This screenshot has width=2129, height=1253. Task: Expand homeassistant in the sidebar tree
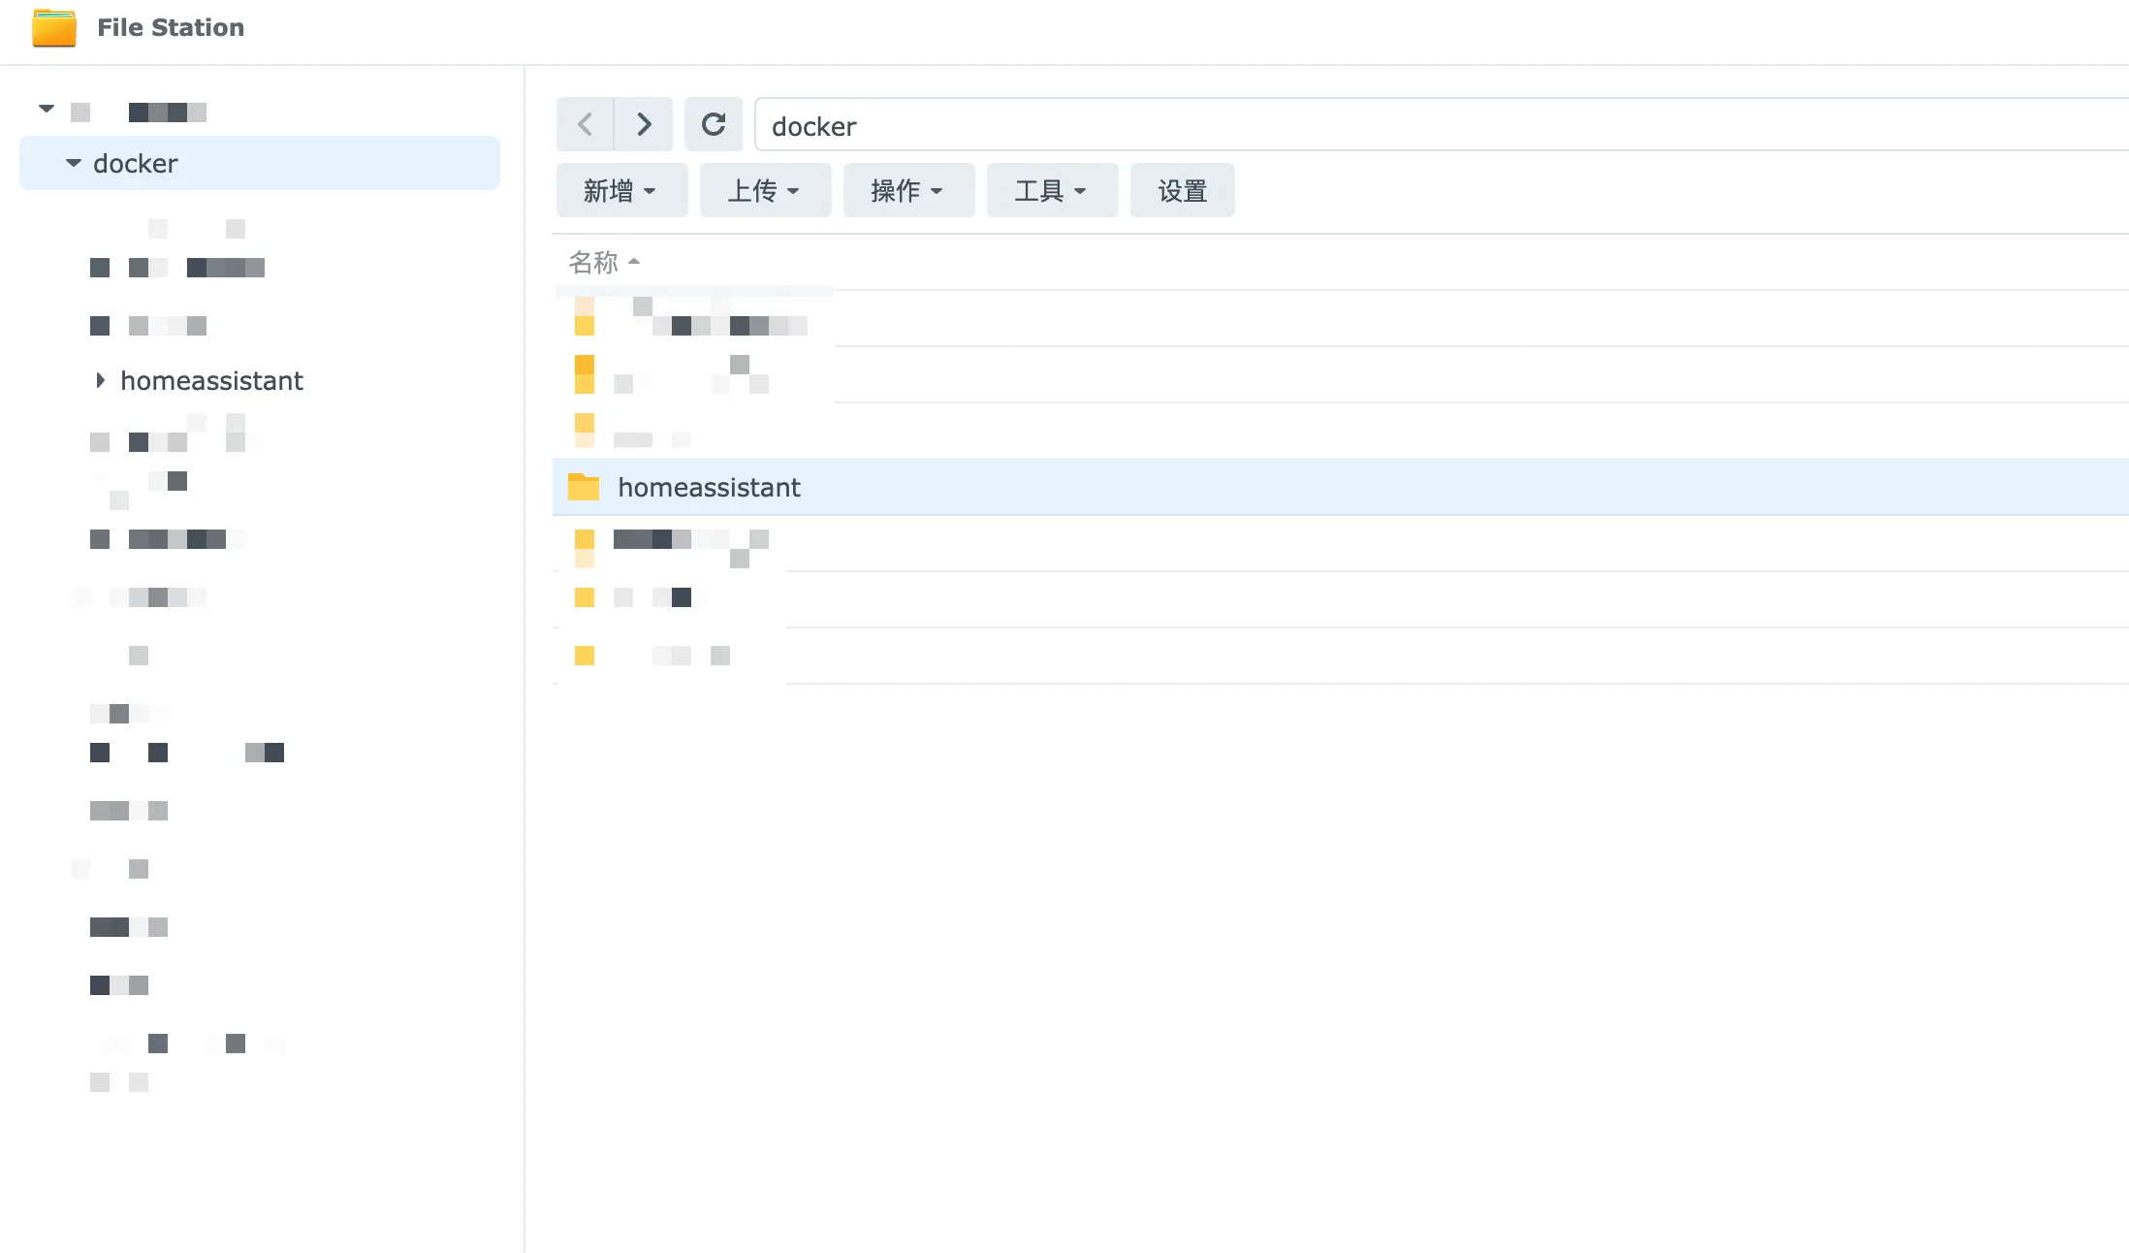click(x=100, y=380)
